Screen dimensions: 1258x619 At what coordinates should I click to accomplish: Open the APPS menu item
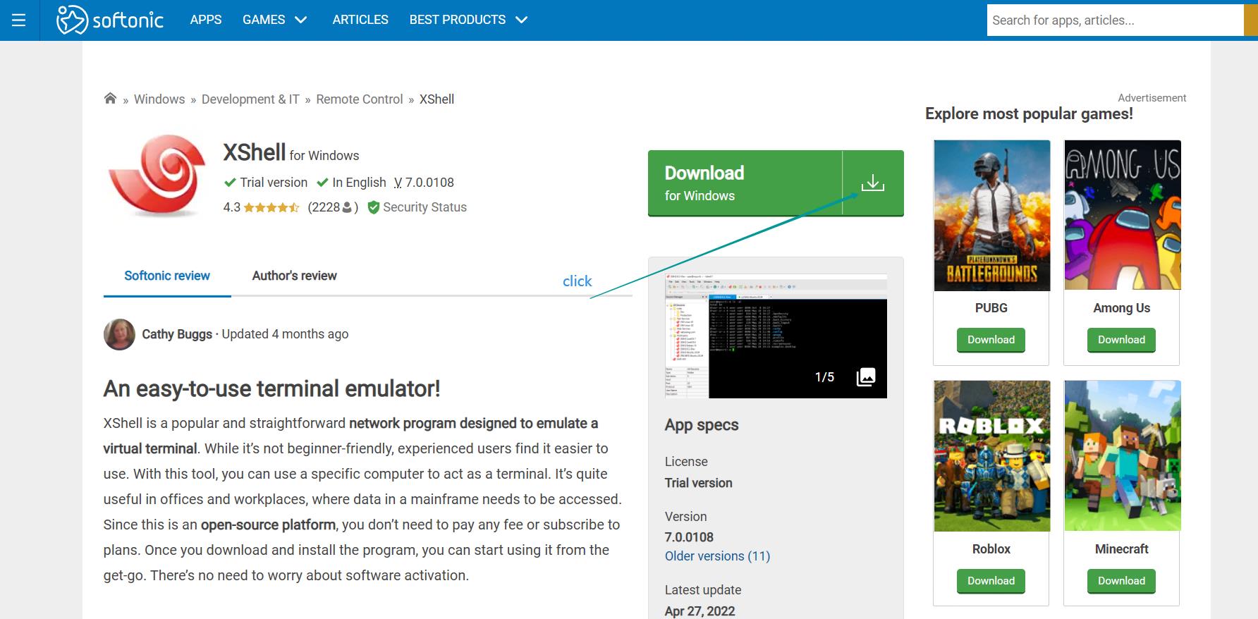point(206,20)
